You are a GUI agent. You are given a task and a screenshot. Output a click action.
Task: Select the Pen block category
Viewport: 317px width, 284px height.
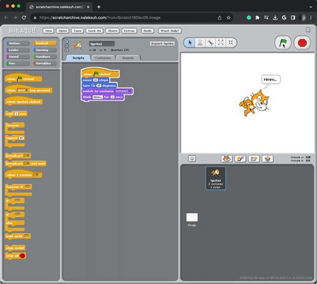18,64
